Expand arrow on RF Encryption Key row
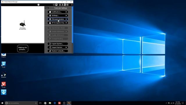The height and width of the screenshot is (105, 186). 66,23
